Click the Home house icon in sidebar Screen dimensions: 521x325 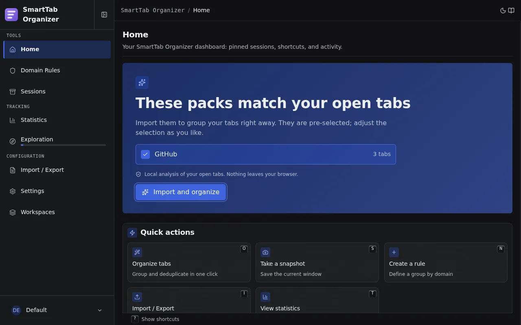point(13,49)
